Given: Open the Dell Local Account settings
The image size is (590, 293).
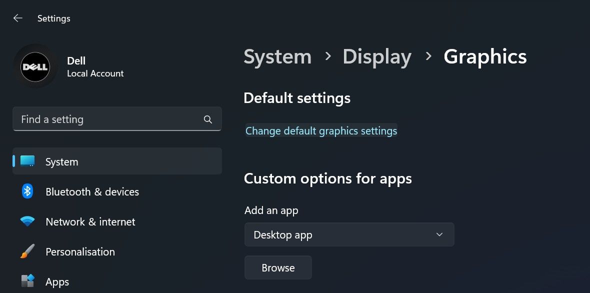Looking at the screenshot, I should point(95,66).
